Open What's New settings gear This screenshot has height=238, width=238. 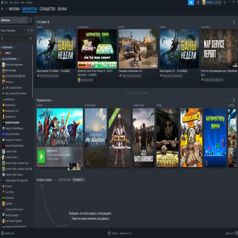coord(49,22)
